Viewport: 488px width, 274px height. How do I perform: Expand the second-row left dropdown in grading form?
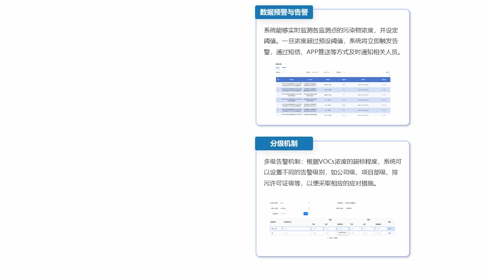pos(294,209)
